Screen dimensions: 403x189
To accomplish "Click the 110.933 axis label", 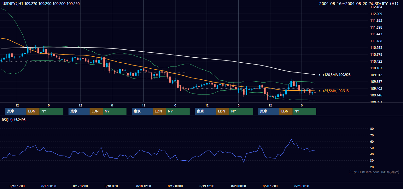I will [377, 48].
